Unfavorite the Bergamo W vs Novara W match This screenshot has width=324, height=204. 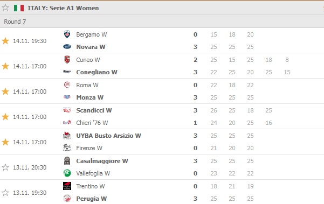click(x=5, y=41)
